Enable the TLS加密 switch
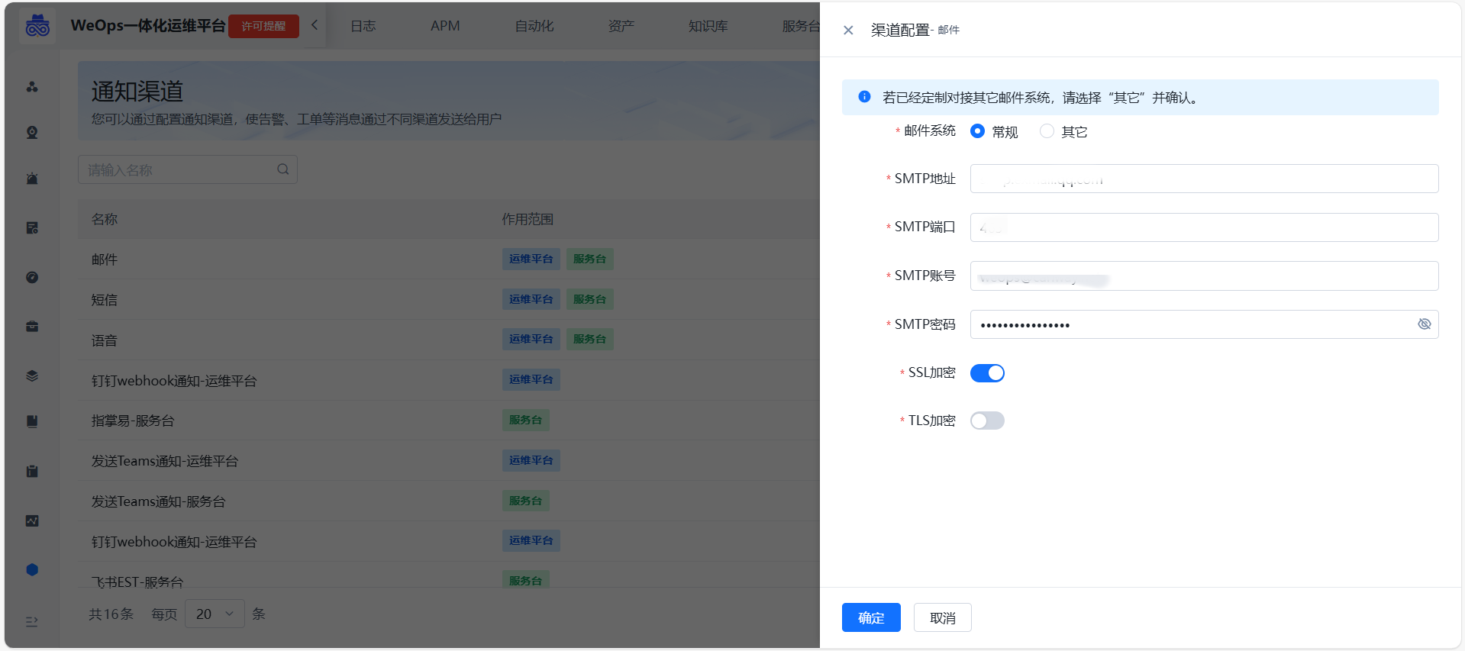The height and width of the screenshot is (651, 1465). pyautogui.click(x=987, y=421)
